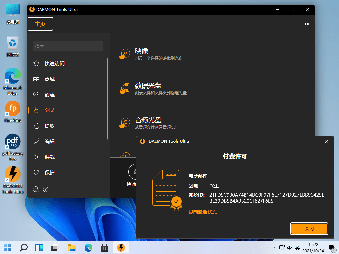This screenshot has width=339, height=254.
Task: Click the 装载 play-triangle icon
Action: 36,157
